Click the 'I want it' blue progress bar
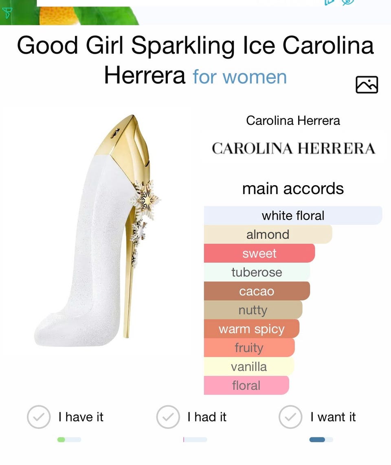This screenshot has width=391, height=465. tap(321, 439)
